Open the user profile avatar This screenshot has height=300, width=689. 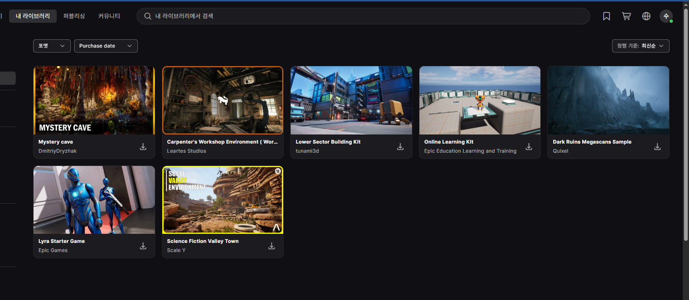coord(666,16)
